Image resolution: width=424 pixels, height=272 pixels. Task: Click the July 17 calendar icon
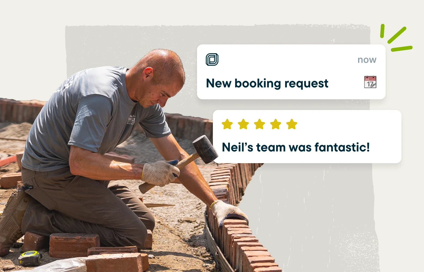(x=370, y=82)
